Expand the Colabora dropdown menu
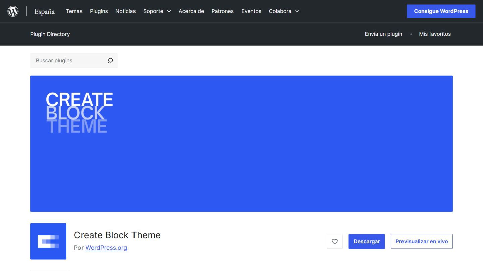 pyautogui.click(x=284, y=11)
